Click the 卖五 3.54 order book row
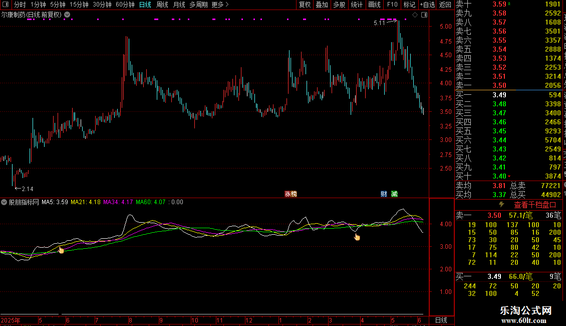Viewport: 566px width, 326px height. tap(508, 49)
